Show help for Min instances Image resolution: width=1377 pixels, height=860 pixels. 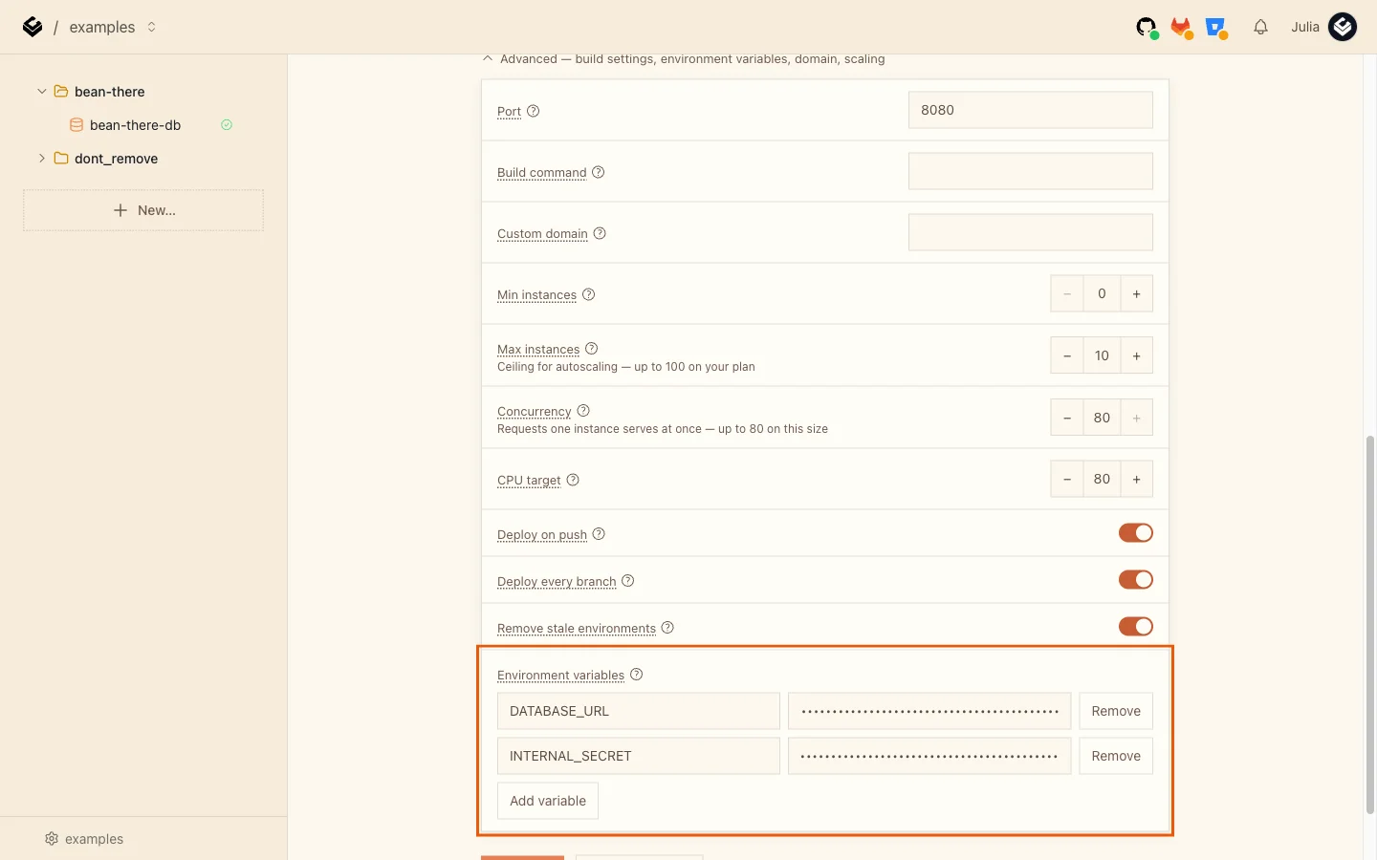pyautogui.click(x=589, y=294)
